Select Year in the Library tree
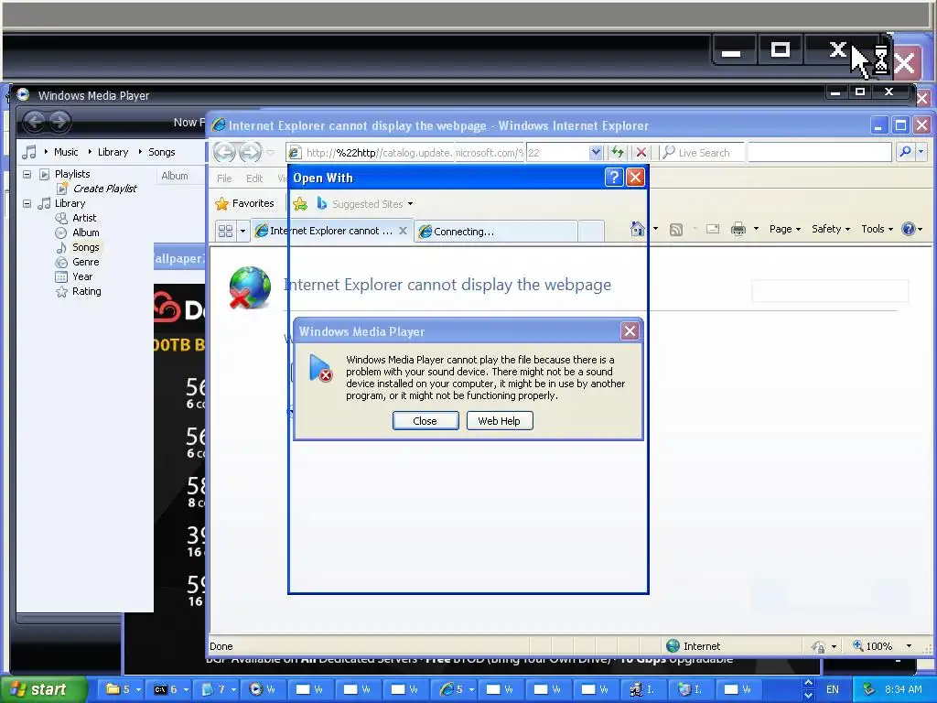 (82, 276)
